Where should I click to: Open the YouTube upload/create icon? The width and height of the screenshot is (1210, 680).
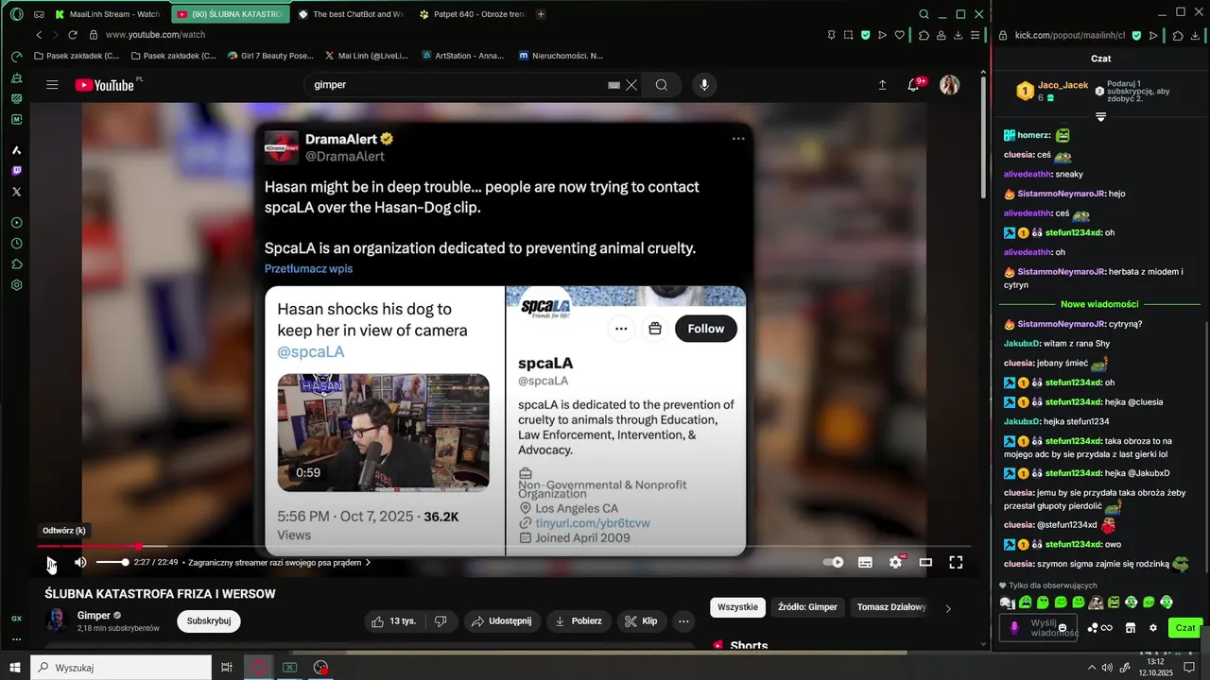[882, 85]
